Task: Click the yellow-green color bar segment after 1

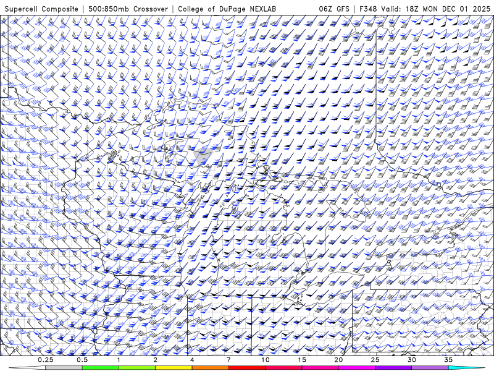Action: pos(136,368)
